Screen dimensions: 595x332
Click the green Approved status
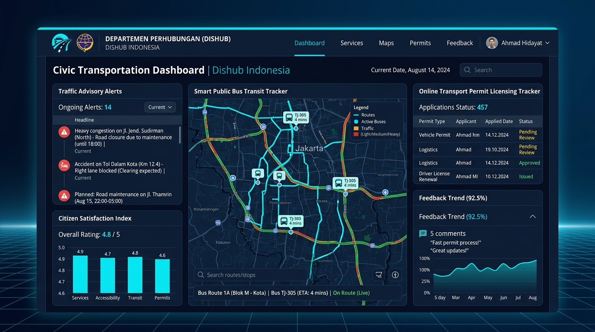click(529, 163)
